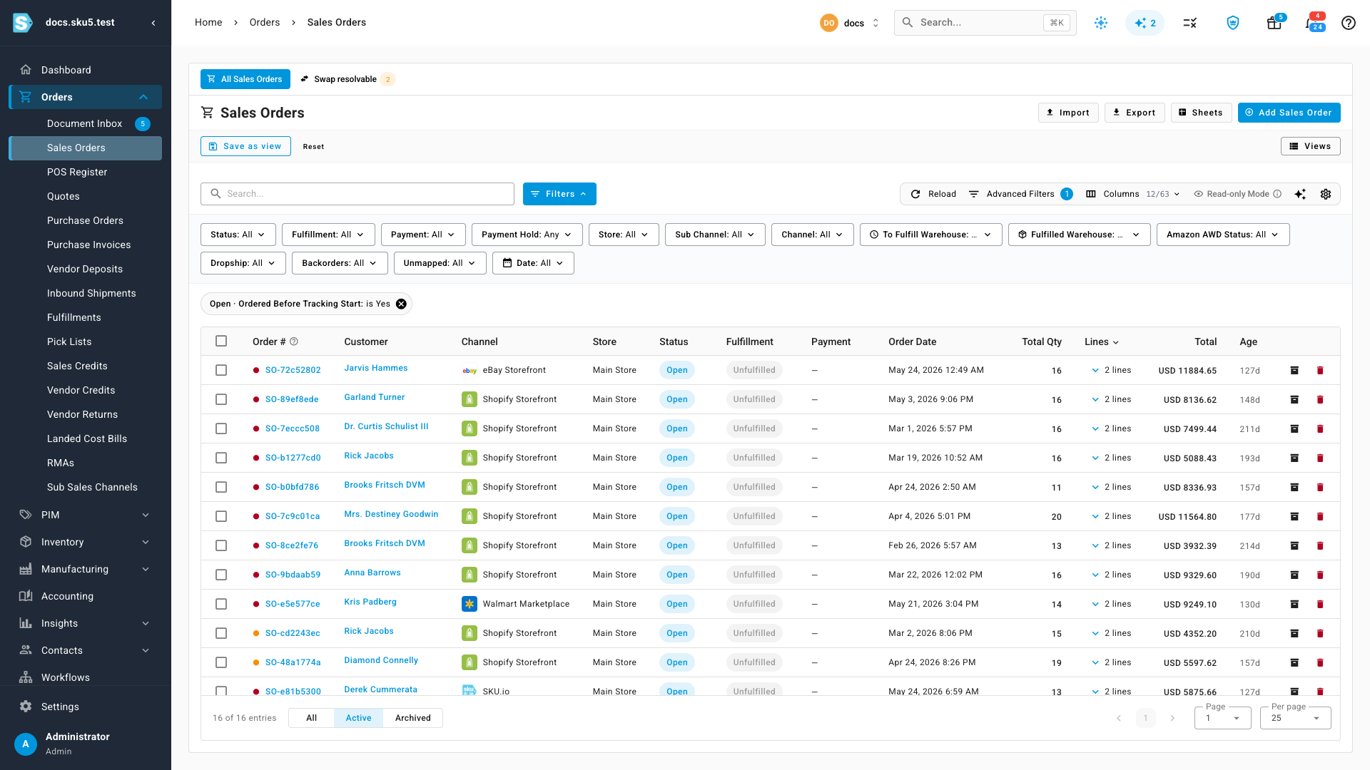Open the Fulfillment: All filter dropdown
This screenshot has height=770, width=1370.
tap(328, 235)
